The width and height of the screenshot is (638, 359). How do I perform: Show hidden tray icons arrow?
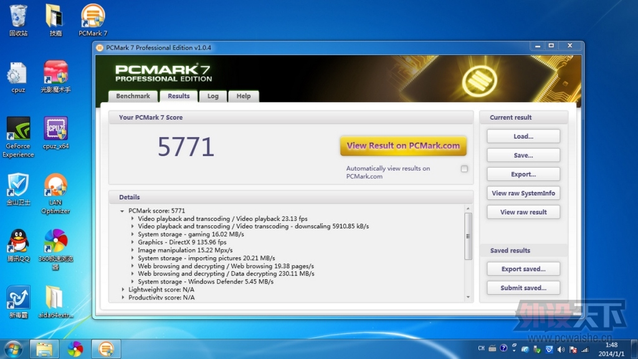point(514,350)
